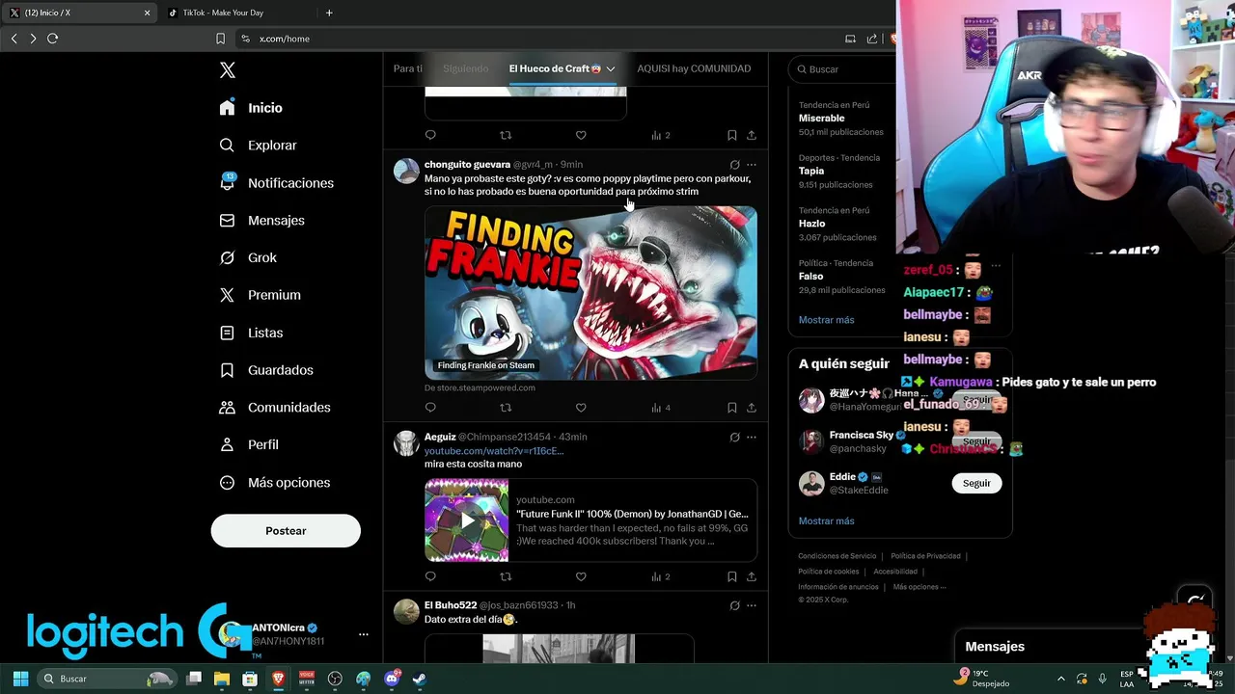1235x694 pixels.
Task: Open the Miserable trend
Action: [821, 119]
